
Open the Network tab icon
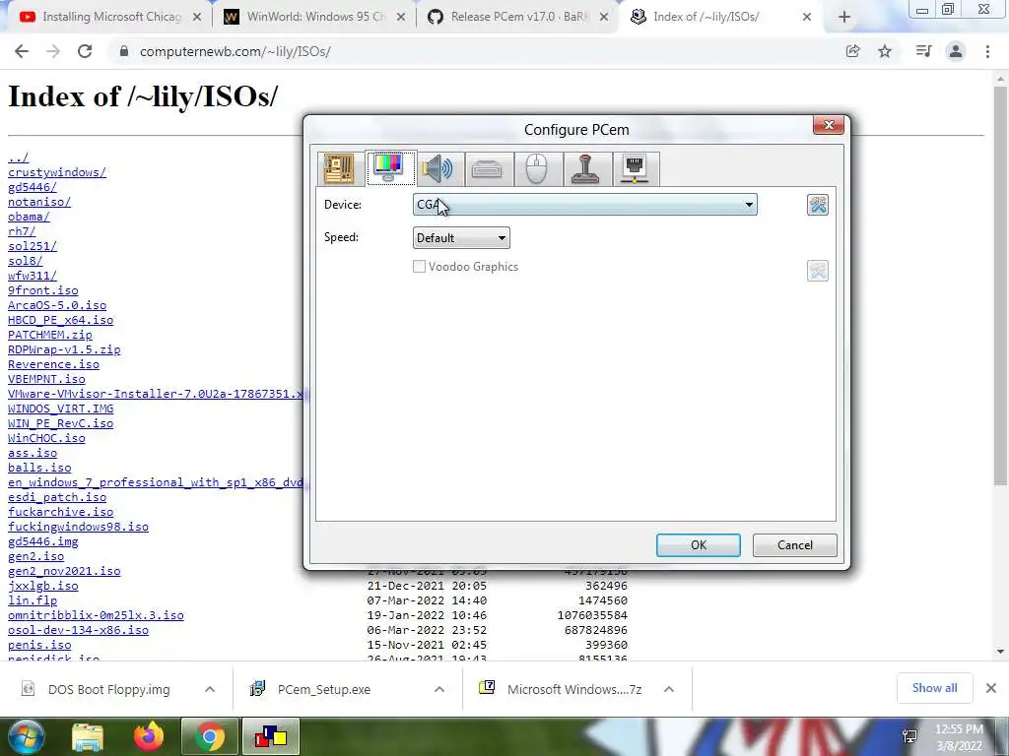(x=636, y=169)
